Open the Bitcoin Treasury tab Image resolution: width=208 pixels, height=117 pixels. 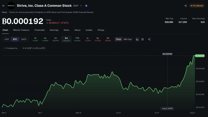[x=21, y=30]
